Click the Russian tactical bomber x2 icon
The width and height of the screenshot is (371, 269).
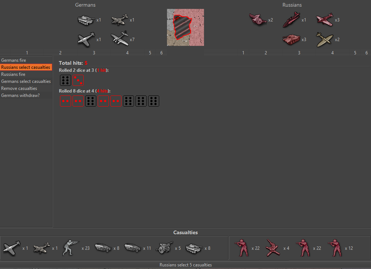pyautogui.click(x=324, y=40)
